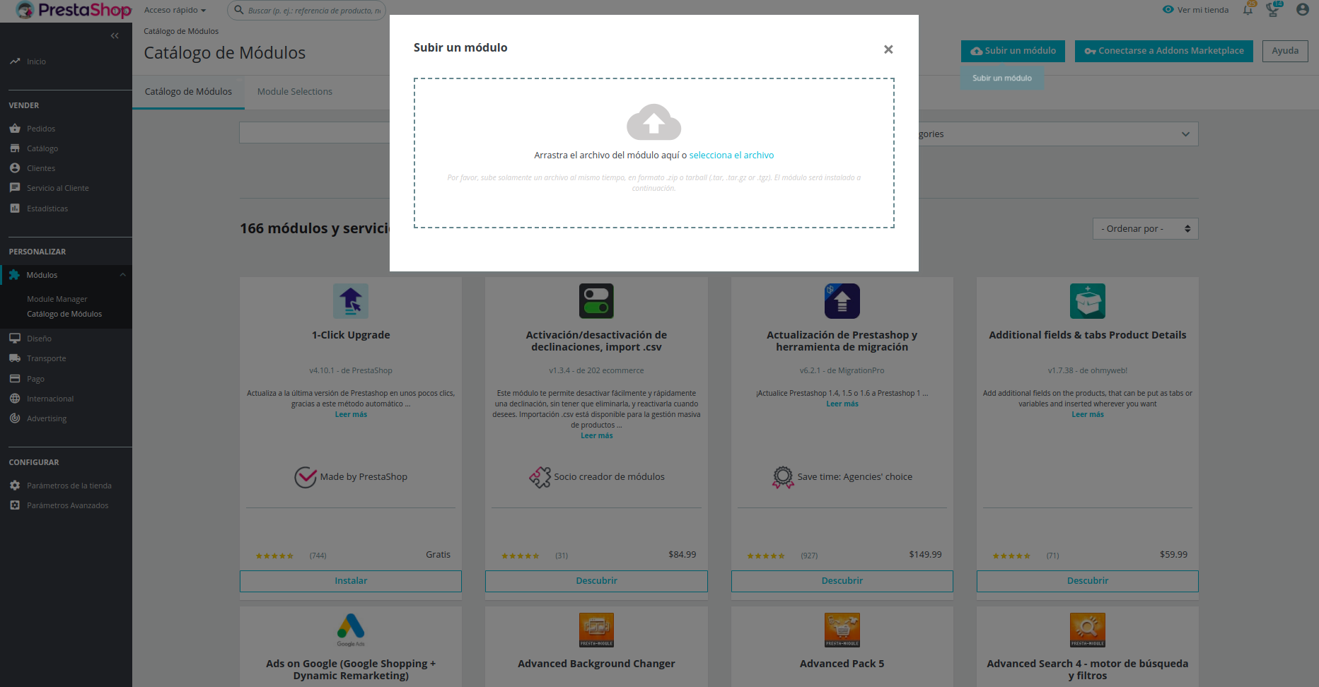
Task: Open Acceso rápido dropdown
Action: click(x=175, y=10)
